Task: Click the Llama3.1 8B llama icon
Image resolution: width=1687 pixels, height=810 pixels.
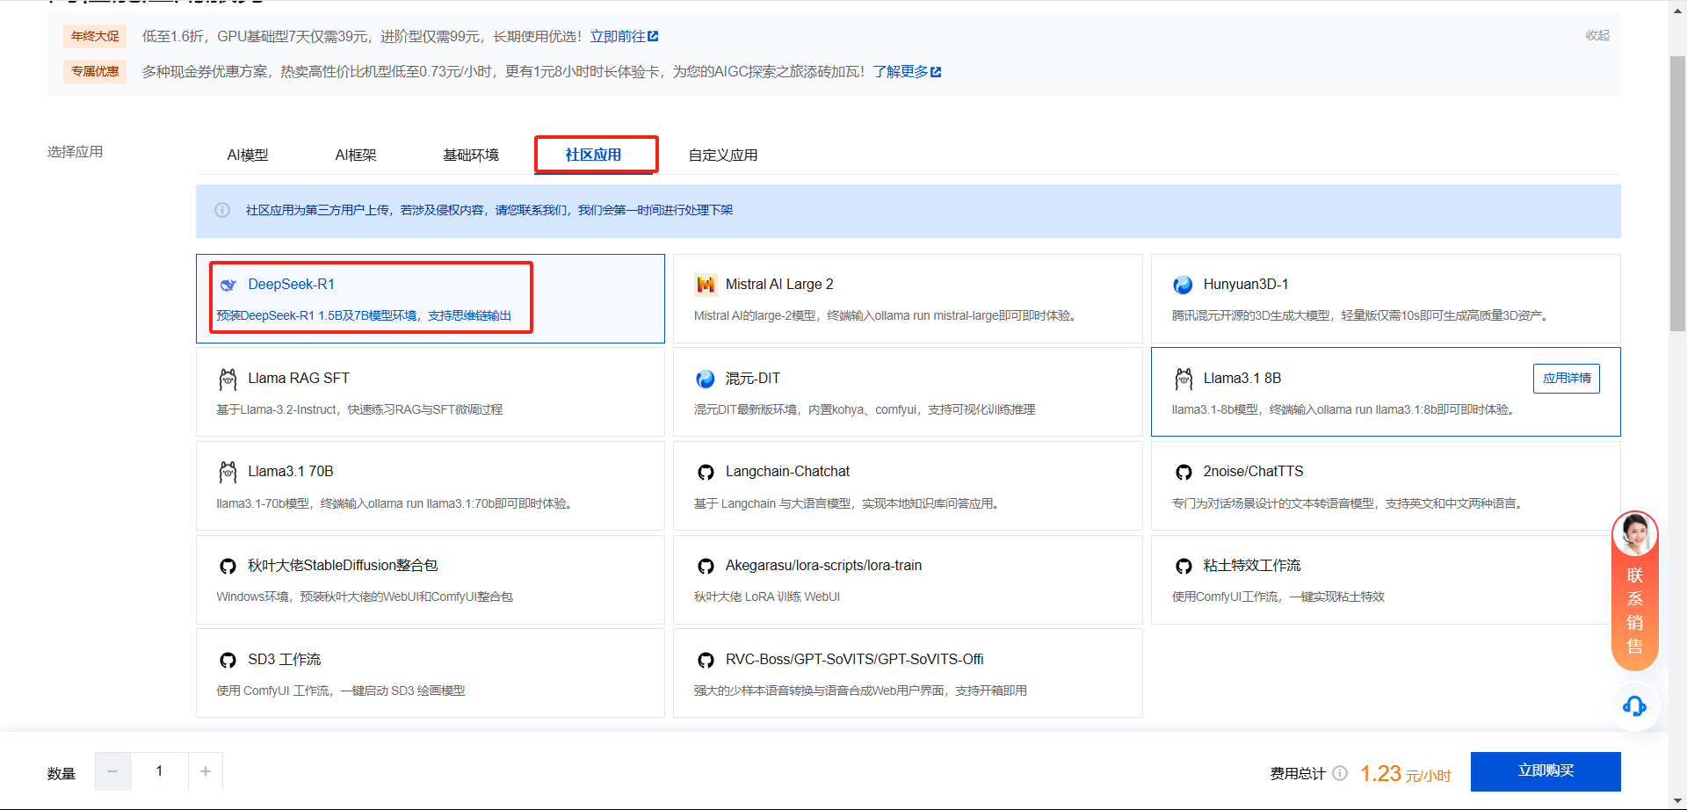Action: 1184,379
